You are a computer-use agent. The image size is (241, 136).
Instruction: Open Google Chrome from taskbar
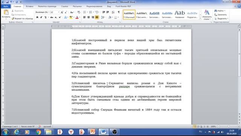pyautogui.click(x=38, y=132)
